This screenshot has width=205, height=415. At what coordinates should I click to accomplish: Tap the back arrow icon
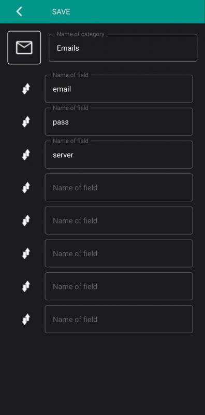19,11
